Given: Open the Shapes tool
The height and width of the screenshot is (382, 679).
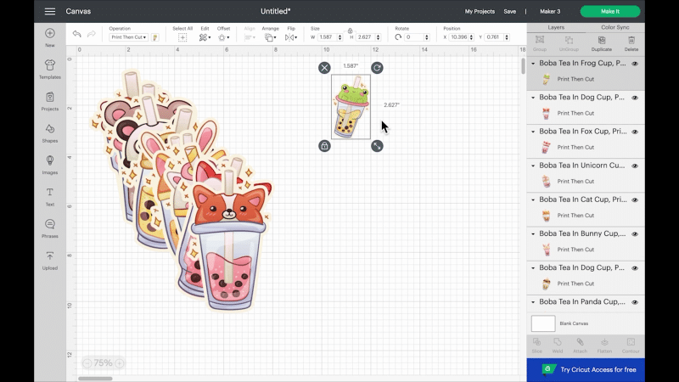Looking at the screenshot, I should coord(50,133).
